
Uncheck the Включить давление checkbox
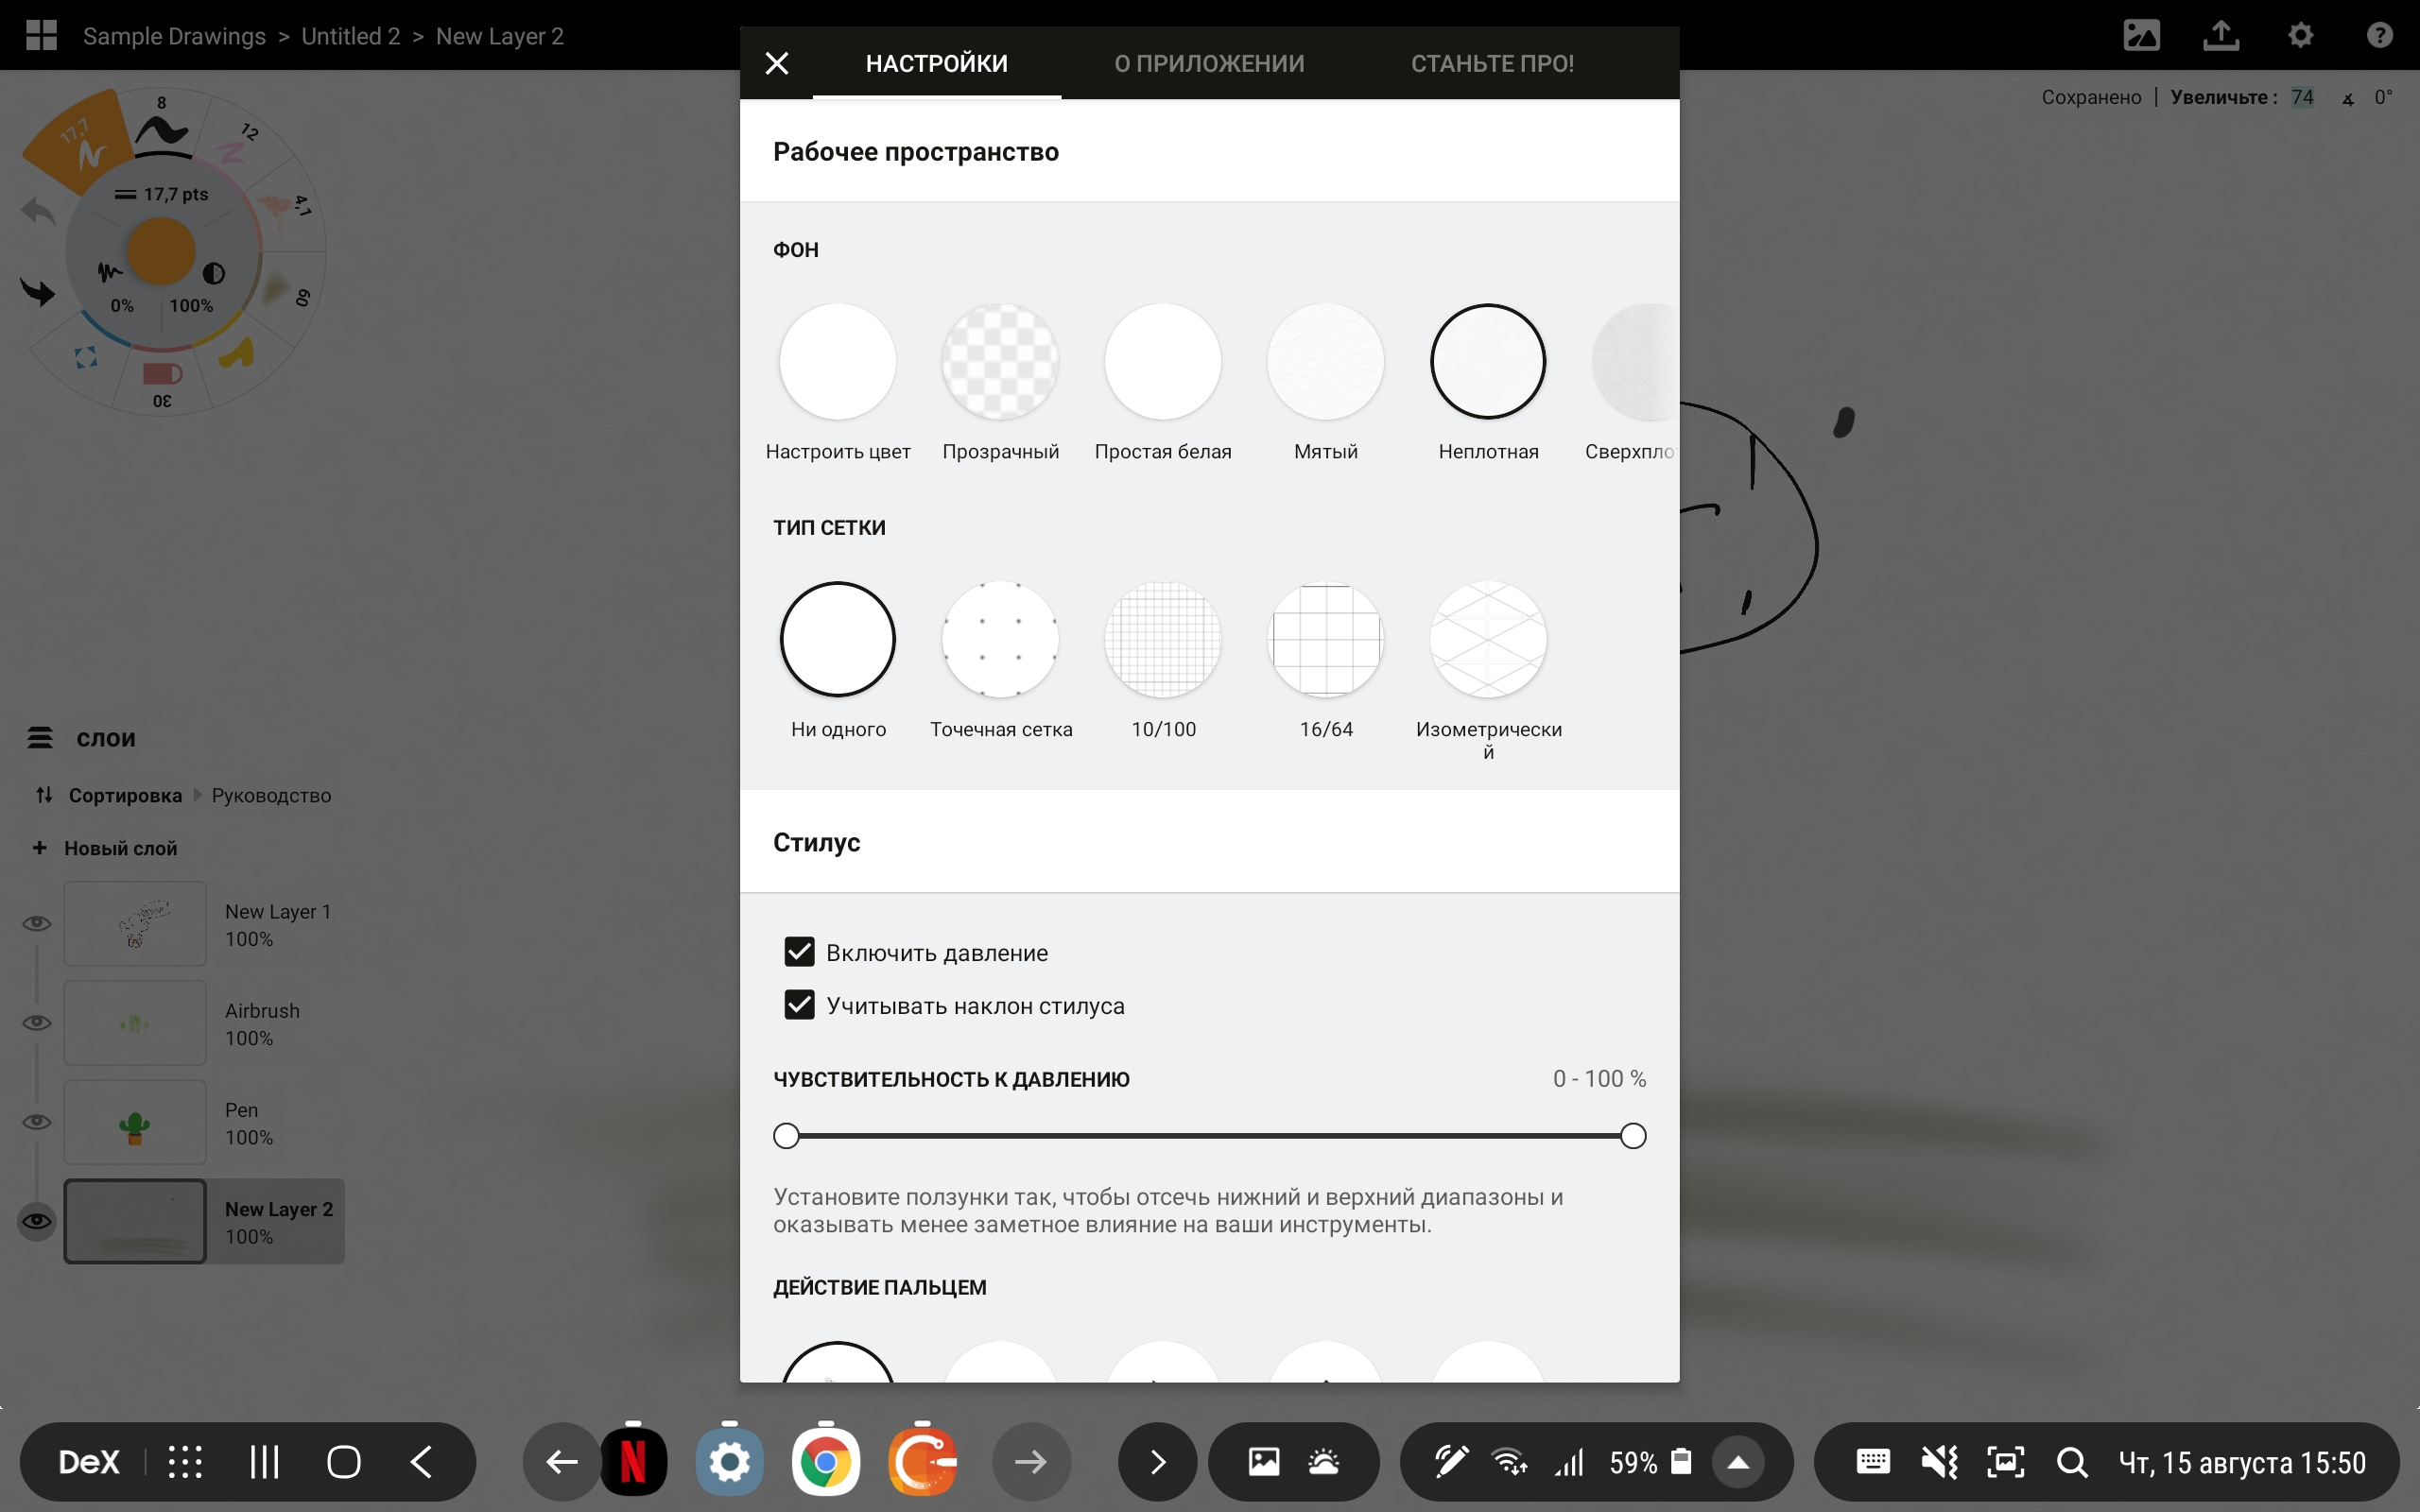(x=799, y=952)
